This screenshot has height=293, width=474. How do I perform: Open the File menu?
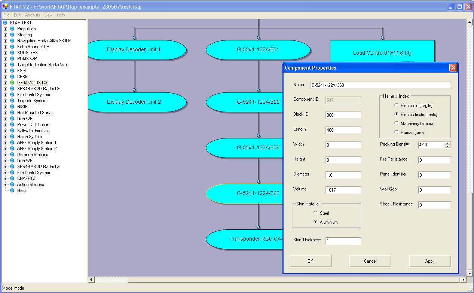coord(6,15)
